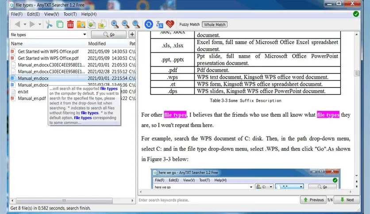Screen dimensions: 370x214
Task: Click PDF icon of Manual_en.pdf
Action: [x=13, y=98]
